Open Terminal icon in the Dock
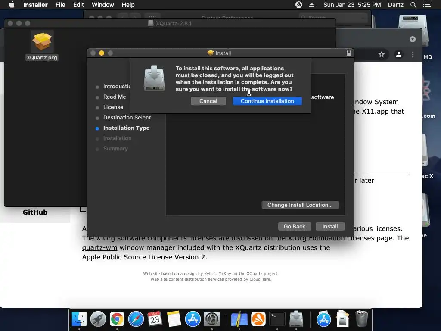This screenshot has width=441, height=331. coord(277,319)
